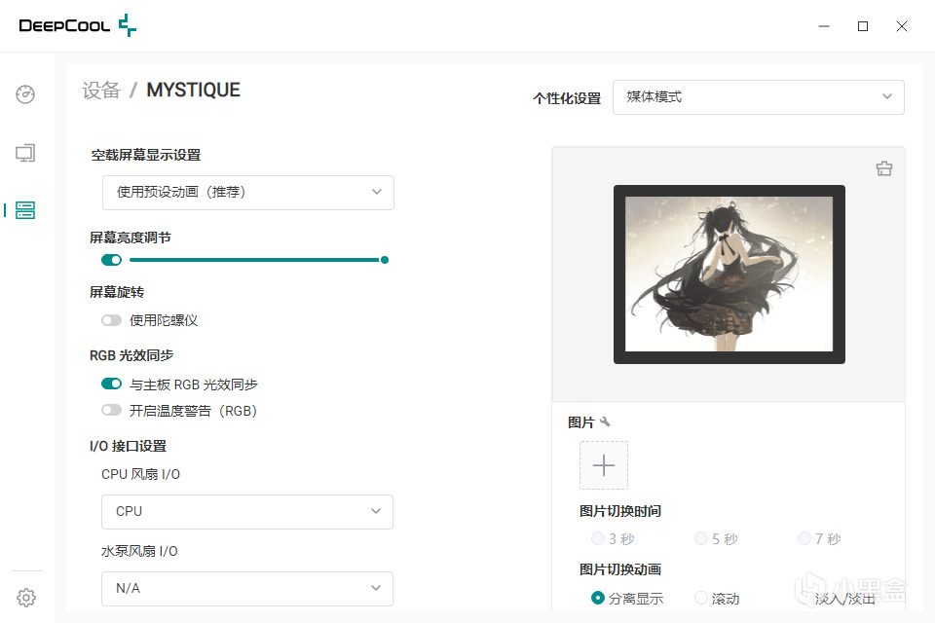Enable 使用陀螺仪 gyroscope toggle

(111, 320)
